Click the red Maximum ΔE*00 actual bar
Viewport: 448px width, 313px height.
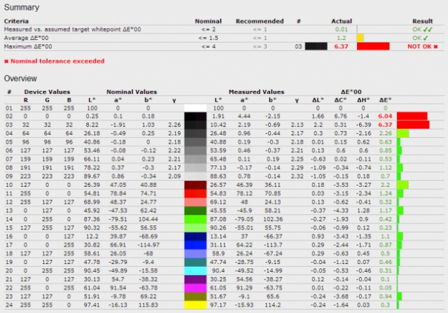pyautogui.click(x=372, y=46)
